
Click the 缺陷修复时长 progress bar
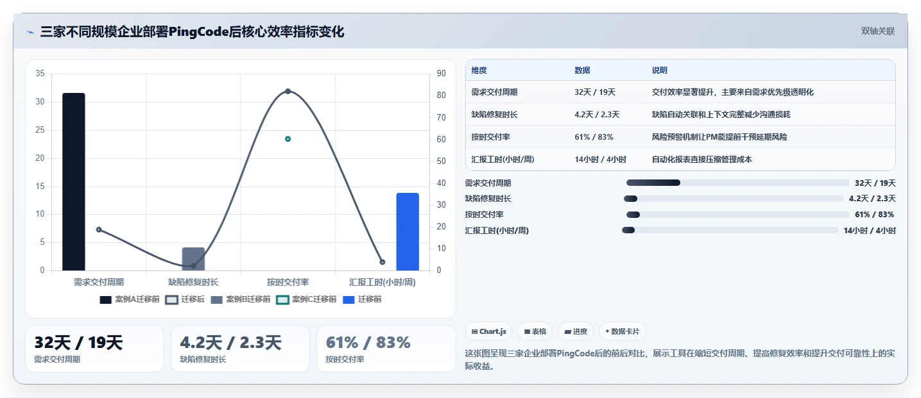[x=734, y=199]
